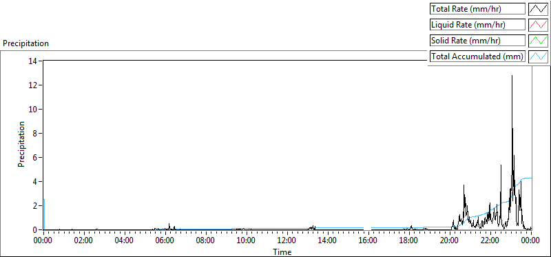Viewport: 551px width, 257px height.
Task: Click the Total Rate plot line icon
Action: 538,9
